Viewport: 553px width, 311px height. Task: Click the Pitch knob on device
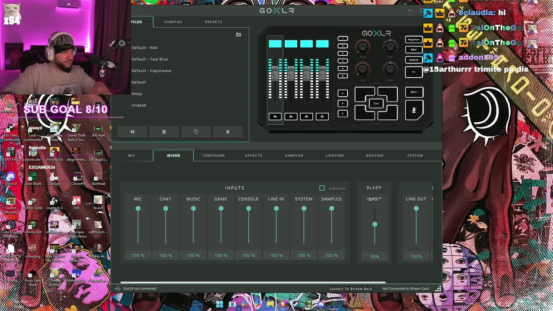[x=390, y=47]
